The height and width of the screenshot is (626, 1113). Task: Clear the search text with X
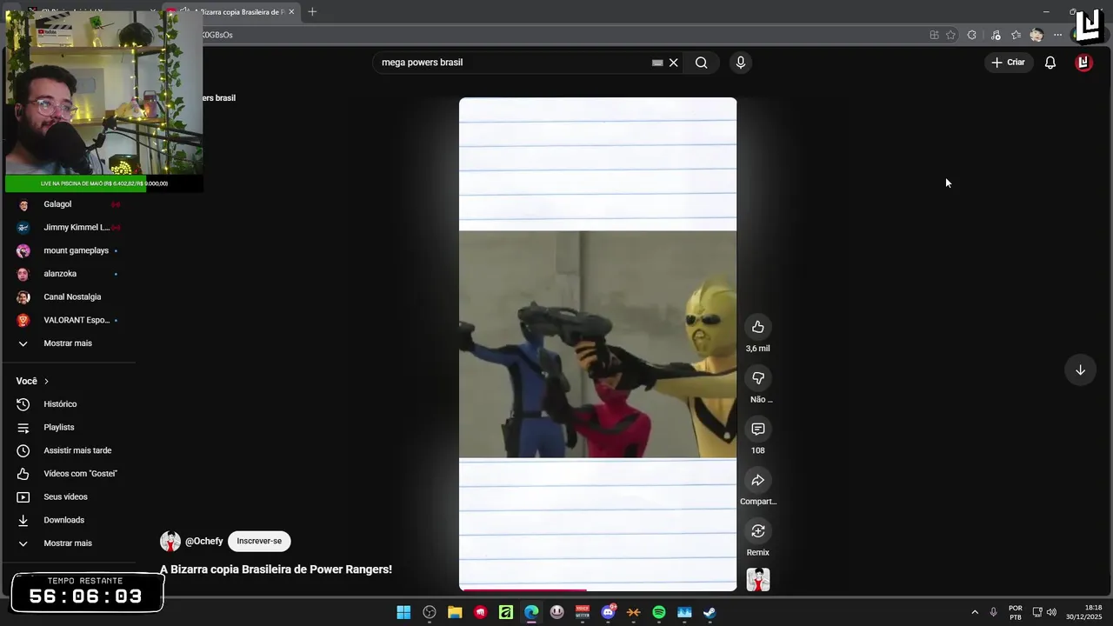click(673, 63)
